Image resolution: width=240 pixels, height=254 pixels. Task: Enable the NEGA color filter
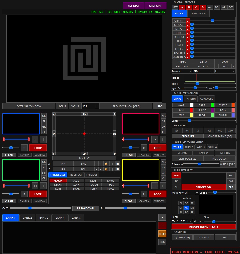[182, 62]
